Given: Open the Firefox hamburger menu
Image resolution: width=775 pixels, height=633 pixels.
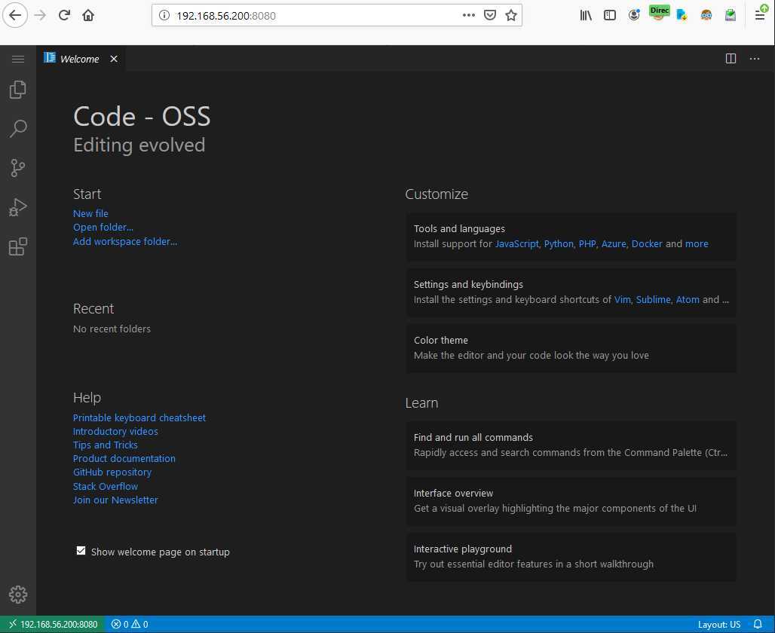Looking at the screenshot, I should [760, 15].
